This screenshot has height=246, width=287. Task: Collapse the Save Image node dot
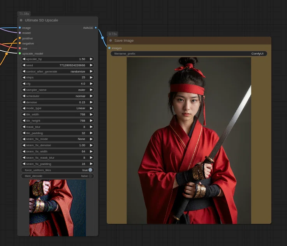[x=111, y=41]
